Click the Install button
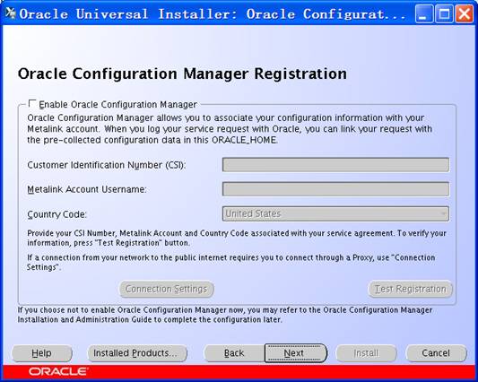 click(x=366, y=353)
